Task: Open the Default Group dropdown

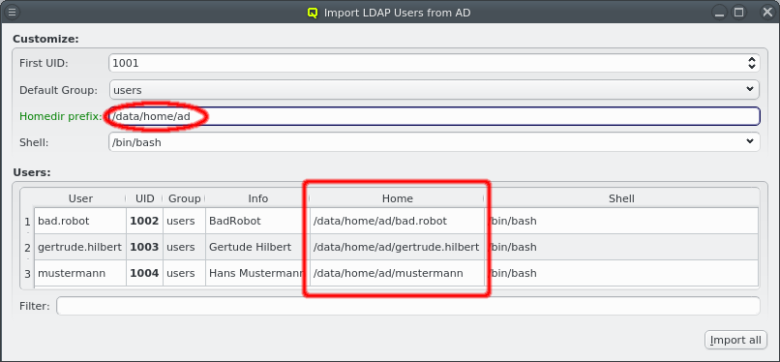Action: pos(435,90)
